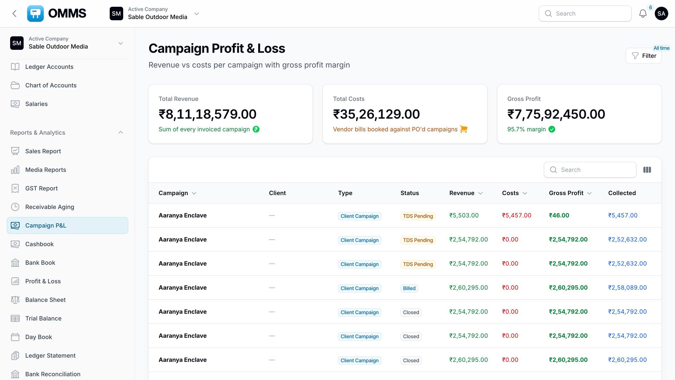Click the All time badge
The image size is (675, 380).
pos(661,48)
